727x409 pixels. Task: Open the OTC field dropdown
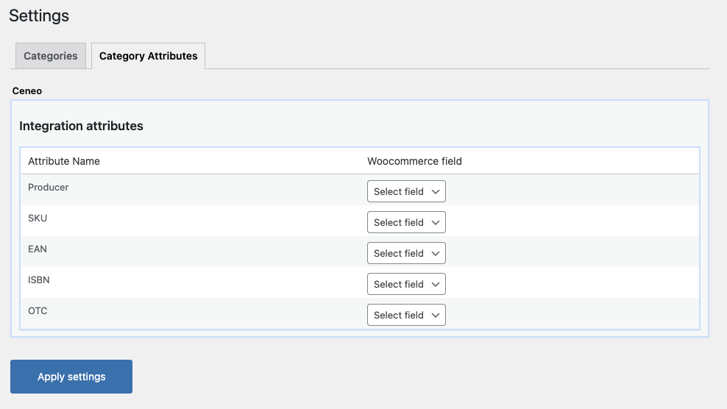406,315
